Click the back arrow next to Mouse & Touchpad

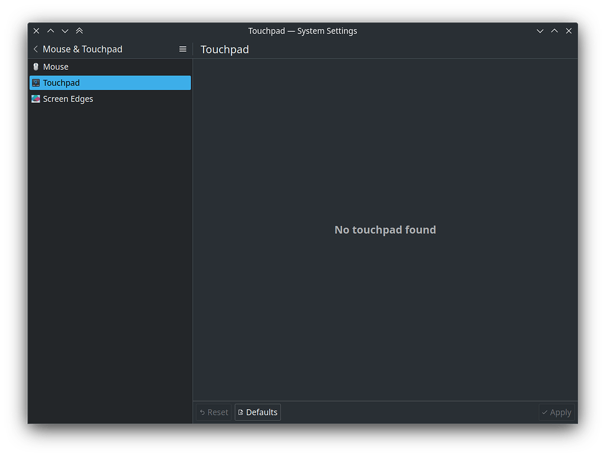coord(36,49)
